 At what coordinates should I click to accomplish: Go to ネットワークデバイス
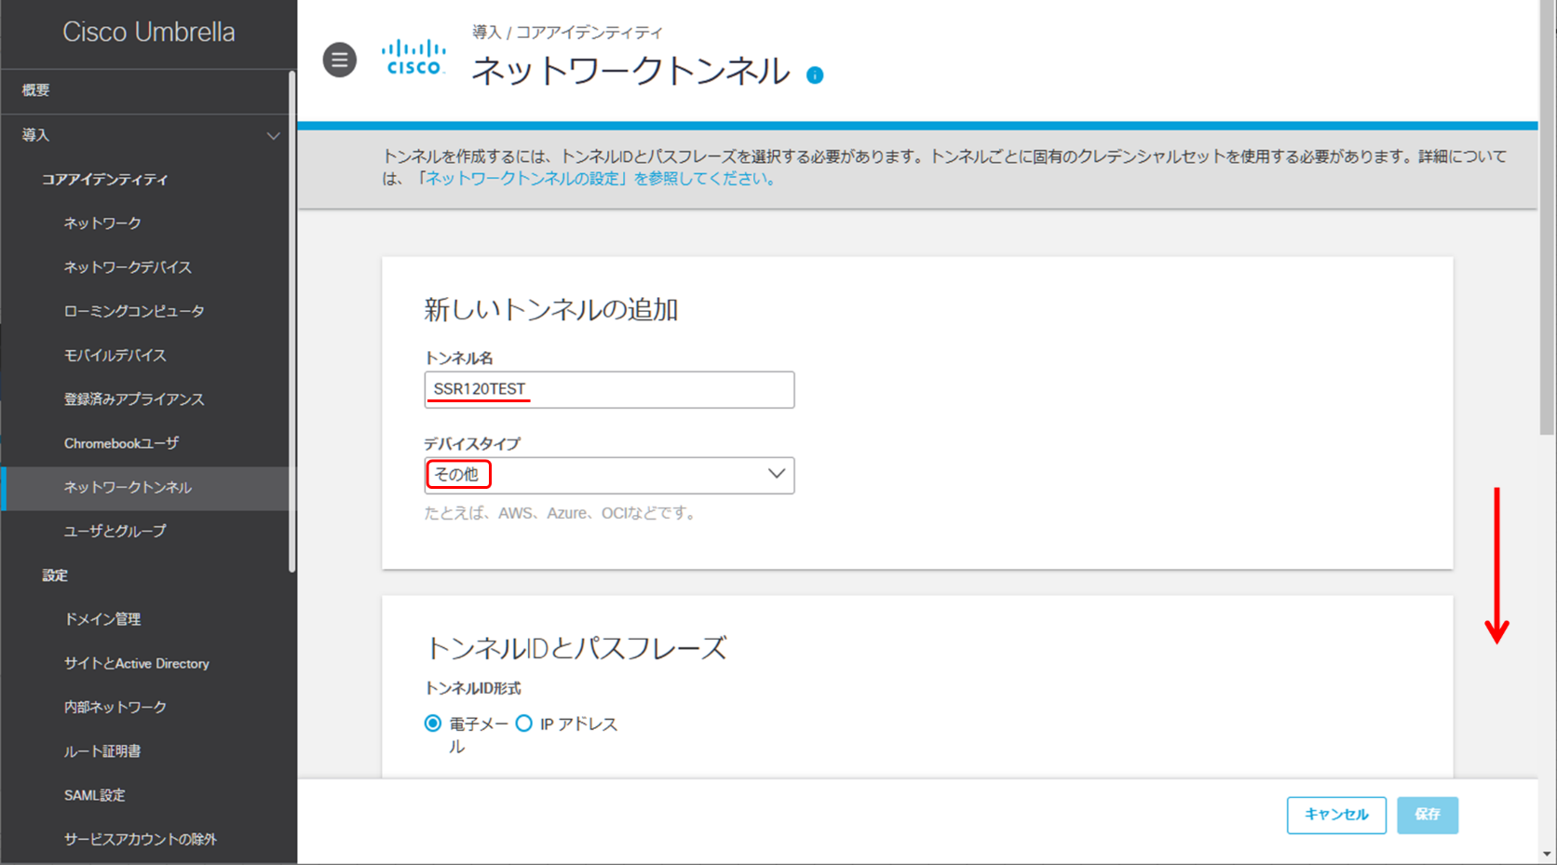(x=128, y=267)
